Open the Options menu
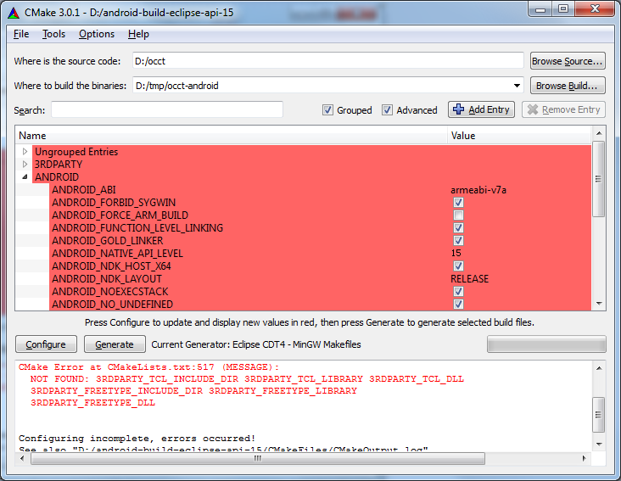Image resolution: width=621 pixels, height=481 pixels. [x=97, y=34]
